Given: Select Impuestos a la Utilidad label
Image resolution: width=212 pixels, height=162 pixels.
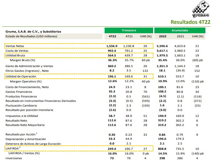Looking at the screenshot, I should [x=22, y=116].
